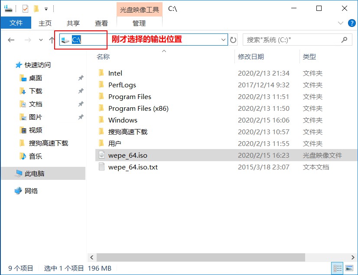Switch to the 查看 ribbon tab
358x275 pixels.
(101, 23)
